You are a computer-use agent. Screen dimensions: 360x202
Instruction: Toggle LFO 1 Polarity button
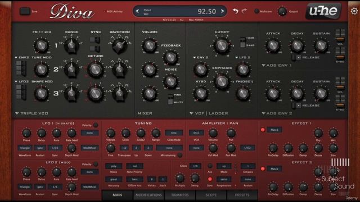(x=96, y=125)
